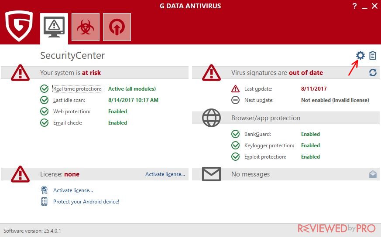Screen dimensions: 381x237
Task: Click the Android device phone icon
Action: click(x=44, y=201)
